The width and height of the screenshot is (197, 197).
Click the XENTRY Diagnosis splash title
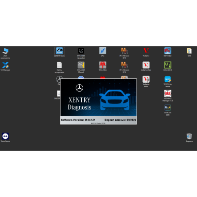pos(79,103)
